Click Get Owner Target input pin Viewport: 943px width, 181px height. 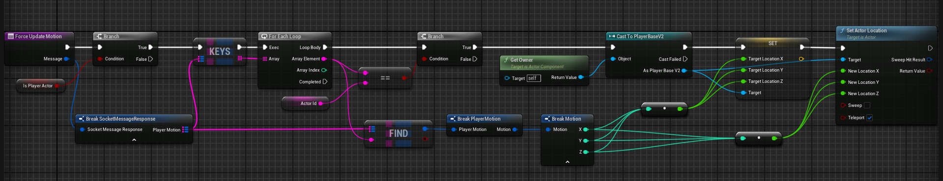pos(507,78)
